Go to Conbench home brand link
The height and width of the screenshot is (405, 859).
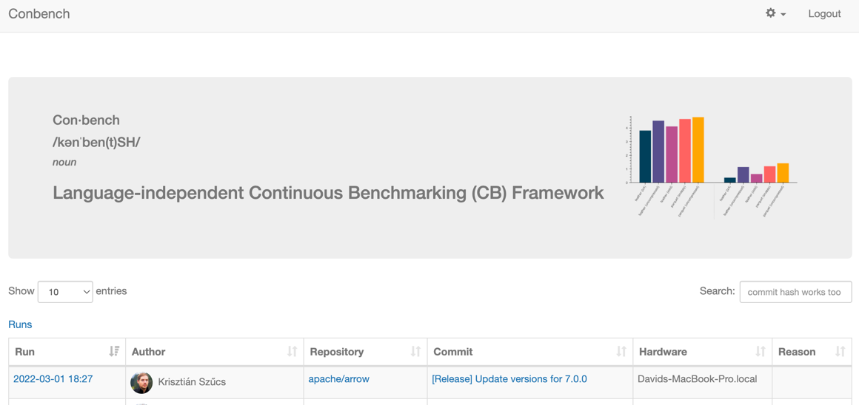(39, 13)
